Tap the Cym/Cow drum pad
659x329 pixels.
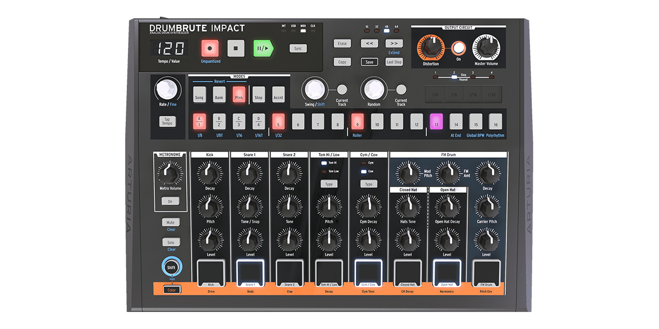click(x=368, y=271)
